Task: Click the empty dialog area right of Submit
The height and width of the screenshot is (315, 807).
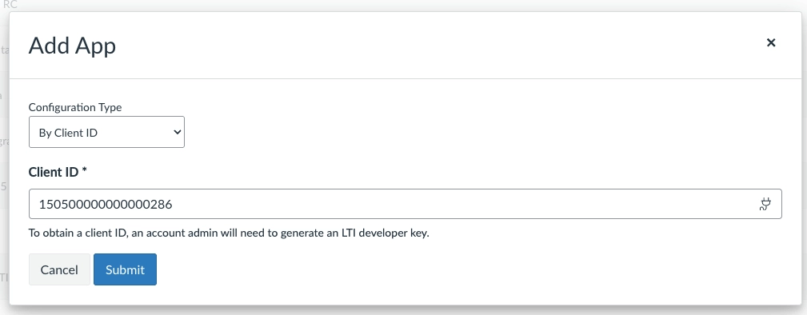Action: pos(463,269)
